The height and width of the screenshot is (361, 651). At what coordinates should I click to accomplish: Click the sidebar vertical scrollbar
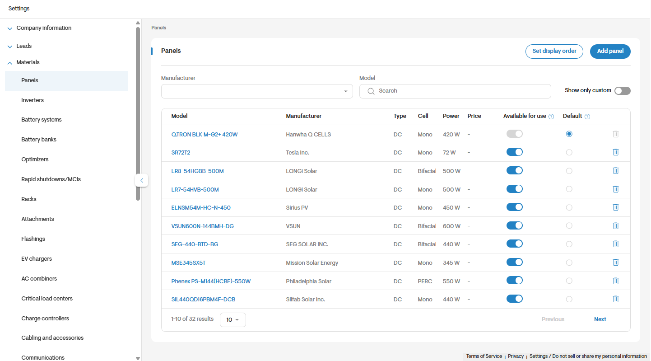(138, 113)
